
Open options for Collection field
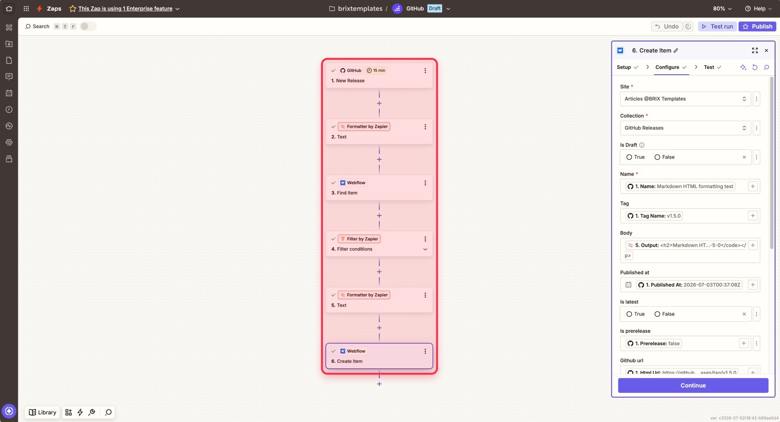pyautogui.click(x=756, y=128)
